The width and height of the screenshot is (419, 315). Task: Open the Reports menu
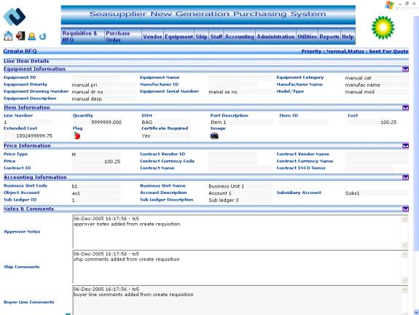329,36
